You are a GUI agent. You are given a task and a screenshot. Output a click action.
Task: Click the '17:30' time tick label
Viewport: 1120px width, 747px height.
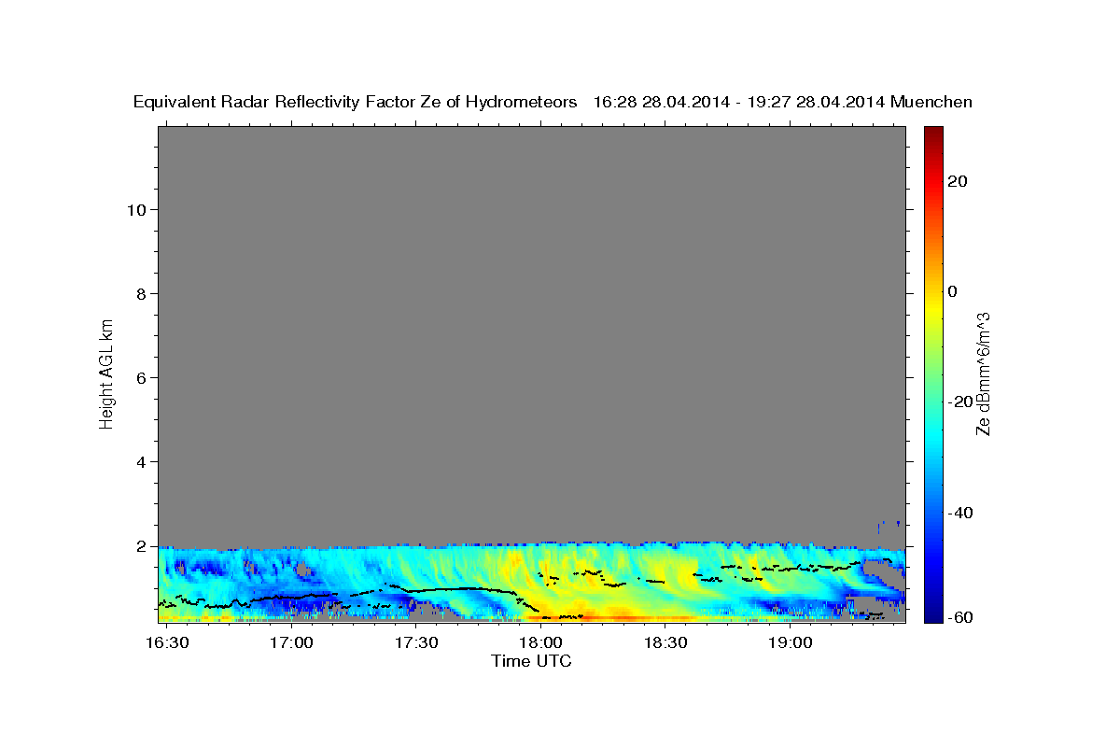416,644
